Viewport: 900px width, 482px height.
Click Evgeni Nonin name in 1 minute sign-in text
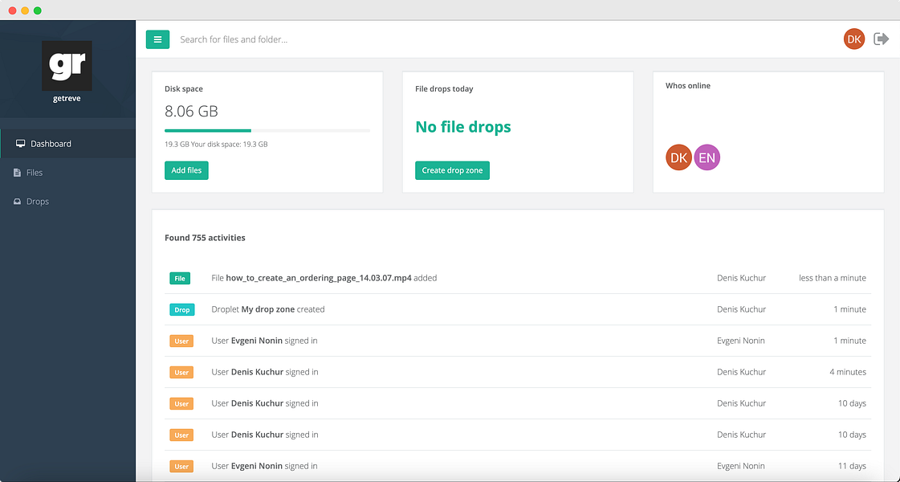point(257,341)
